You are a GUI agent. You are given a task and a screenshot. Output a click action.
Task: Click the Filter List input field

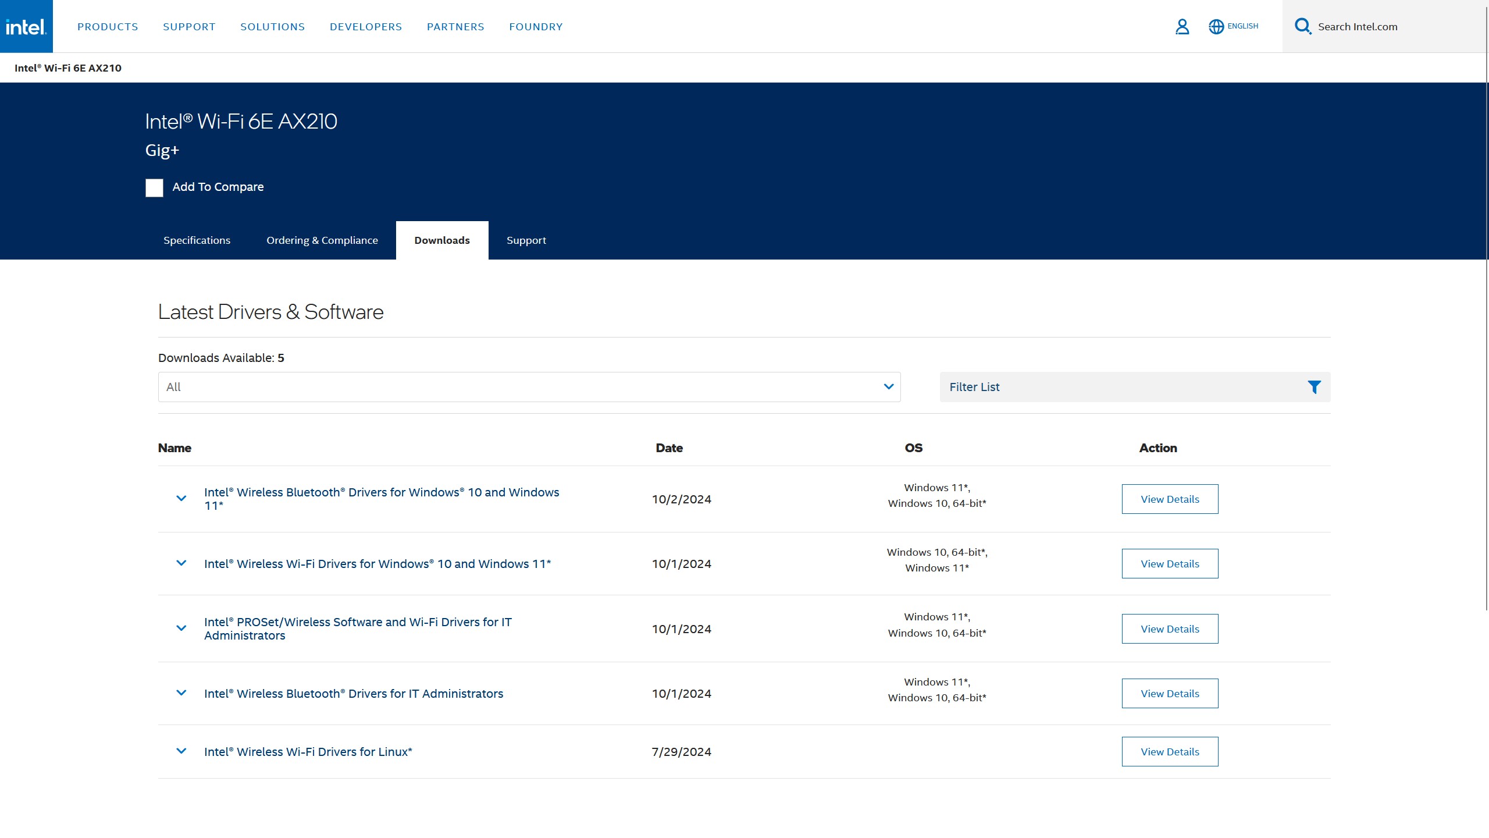1117,387
